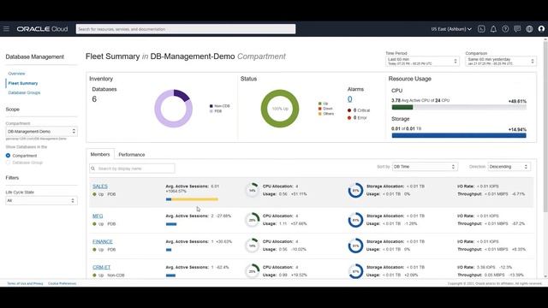Focus the Search by display name field
This screenshot has height=308, width=548.
click(132, 169)
